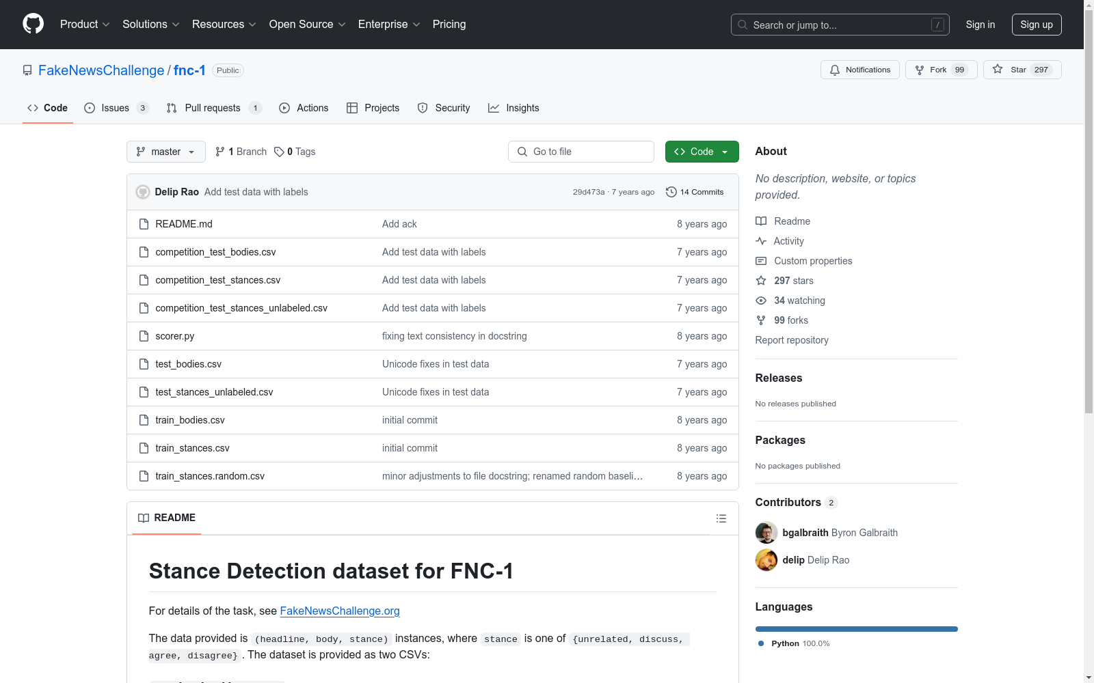Click delip contributor avatar

(766, 560)
